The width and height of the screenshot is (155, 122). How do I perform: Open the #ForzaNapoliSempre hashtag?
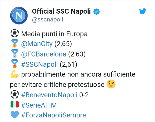pos(54,115)
